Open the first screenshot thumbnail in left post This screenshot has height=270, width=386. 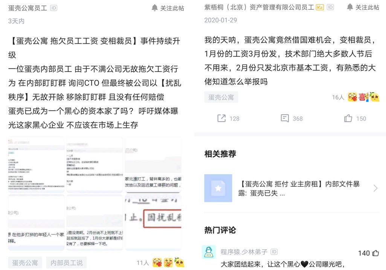pos(36,165)
